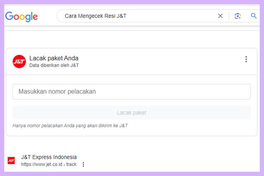Focus the Google search box text

point(95,16)
